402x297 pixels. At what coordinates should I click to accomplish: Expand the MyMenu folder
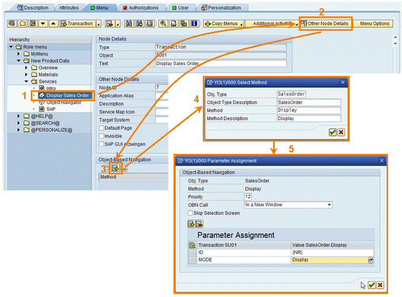20,53
